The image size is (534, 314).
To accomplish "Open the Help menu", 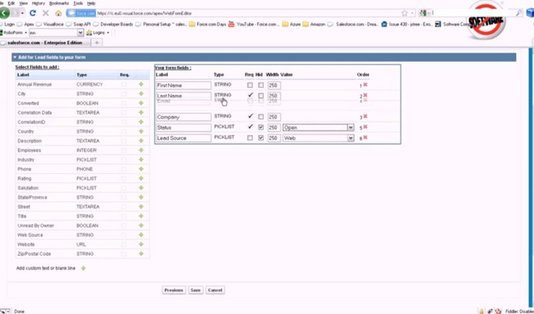I will [91, 3].
